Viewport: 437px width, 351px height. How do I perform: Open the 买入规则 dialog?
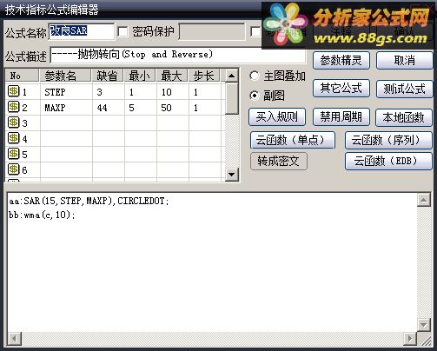277,117
